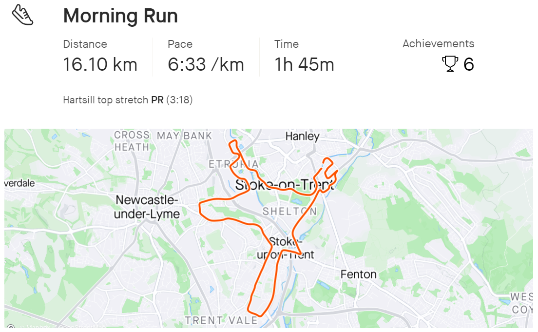Viewport: 538px width, 332px height.
Task: Click the Shelton label on the map
Action: pyautogui.click(x=289, y=211)
